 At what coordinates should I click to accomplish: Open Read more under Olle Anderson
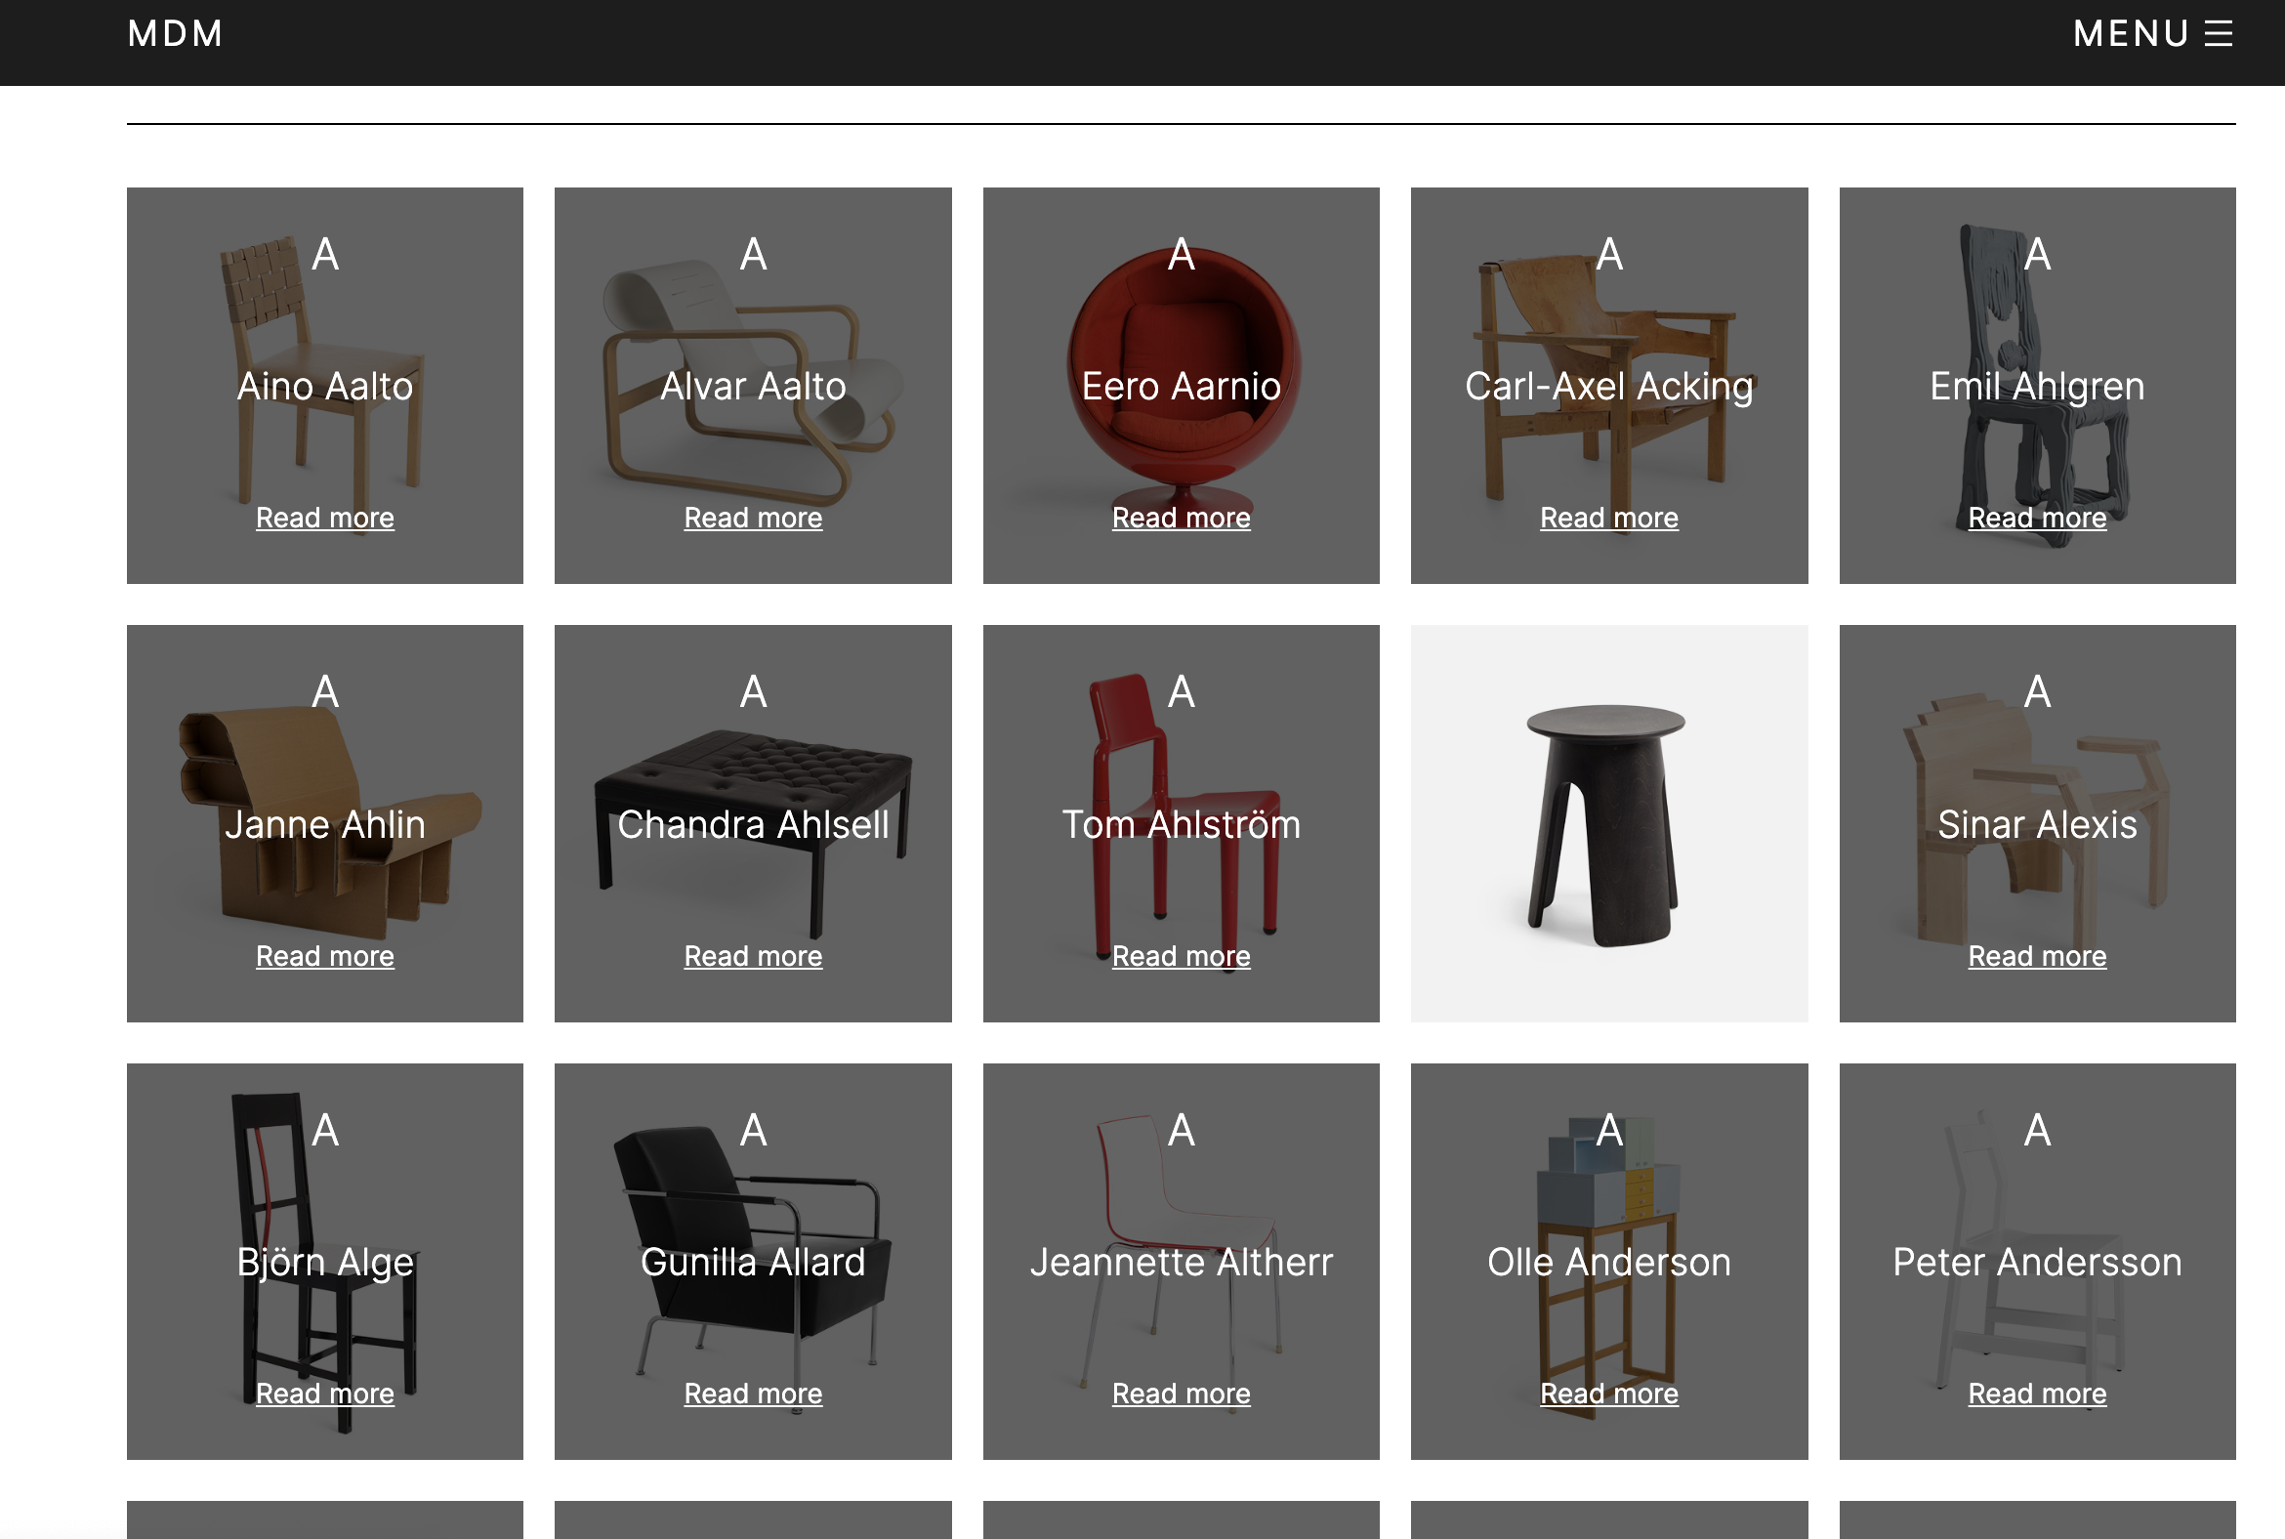(x=1608, y=1393)
